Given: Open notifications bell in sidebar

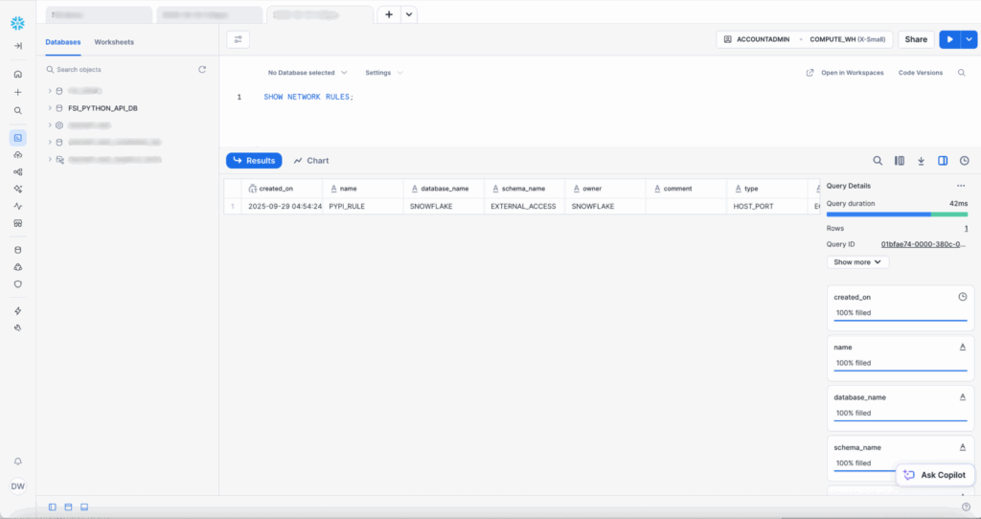Looking at the screenshot, I should coord(17,462).
